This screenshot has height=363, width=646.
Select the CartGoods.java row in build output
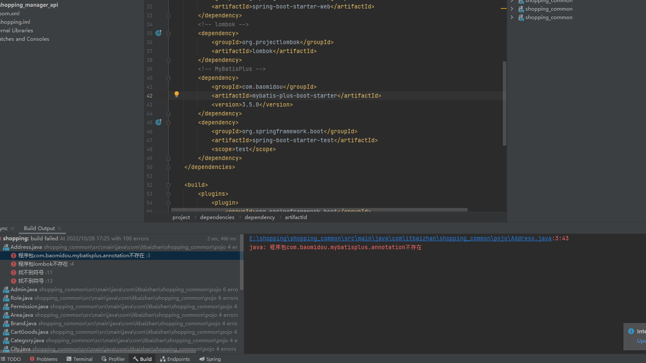click(119, 332)
